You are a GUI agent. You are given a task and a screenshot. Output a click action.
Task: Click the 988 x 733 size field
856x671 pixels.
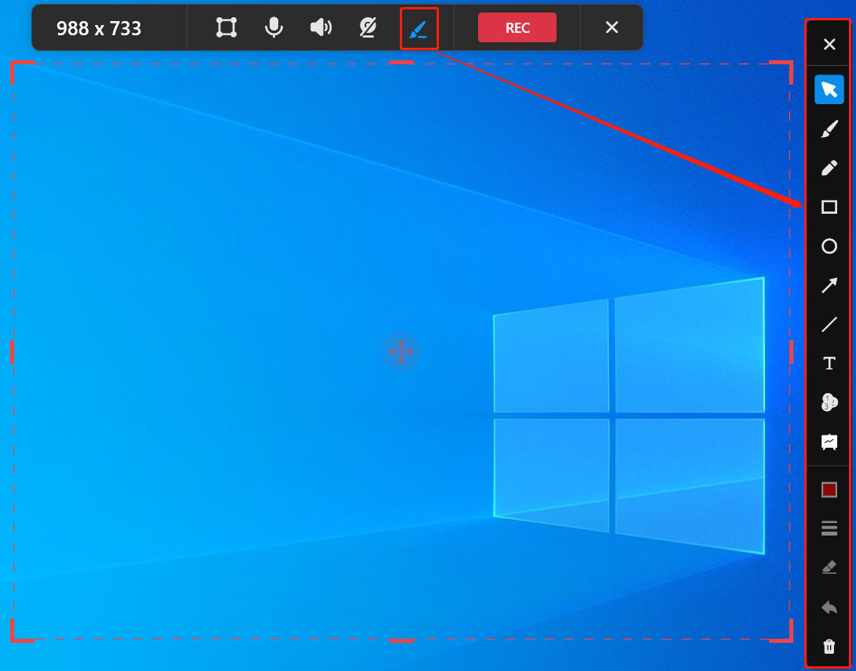(x=99, y=28)
